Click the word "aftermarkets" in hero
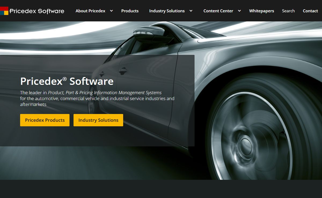 pyautogui.click(x=33, y=104)
